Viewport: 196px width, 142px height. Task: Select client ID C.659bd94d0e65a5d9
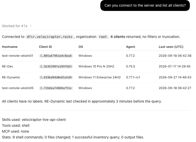click(56, 77)
